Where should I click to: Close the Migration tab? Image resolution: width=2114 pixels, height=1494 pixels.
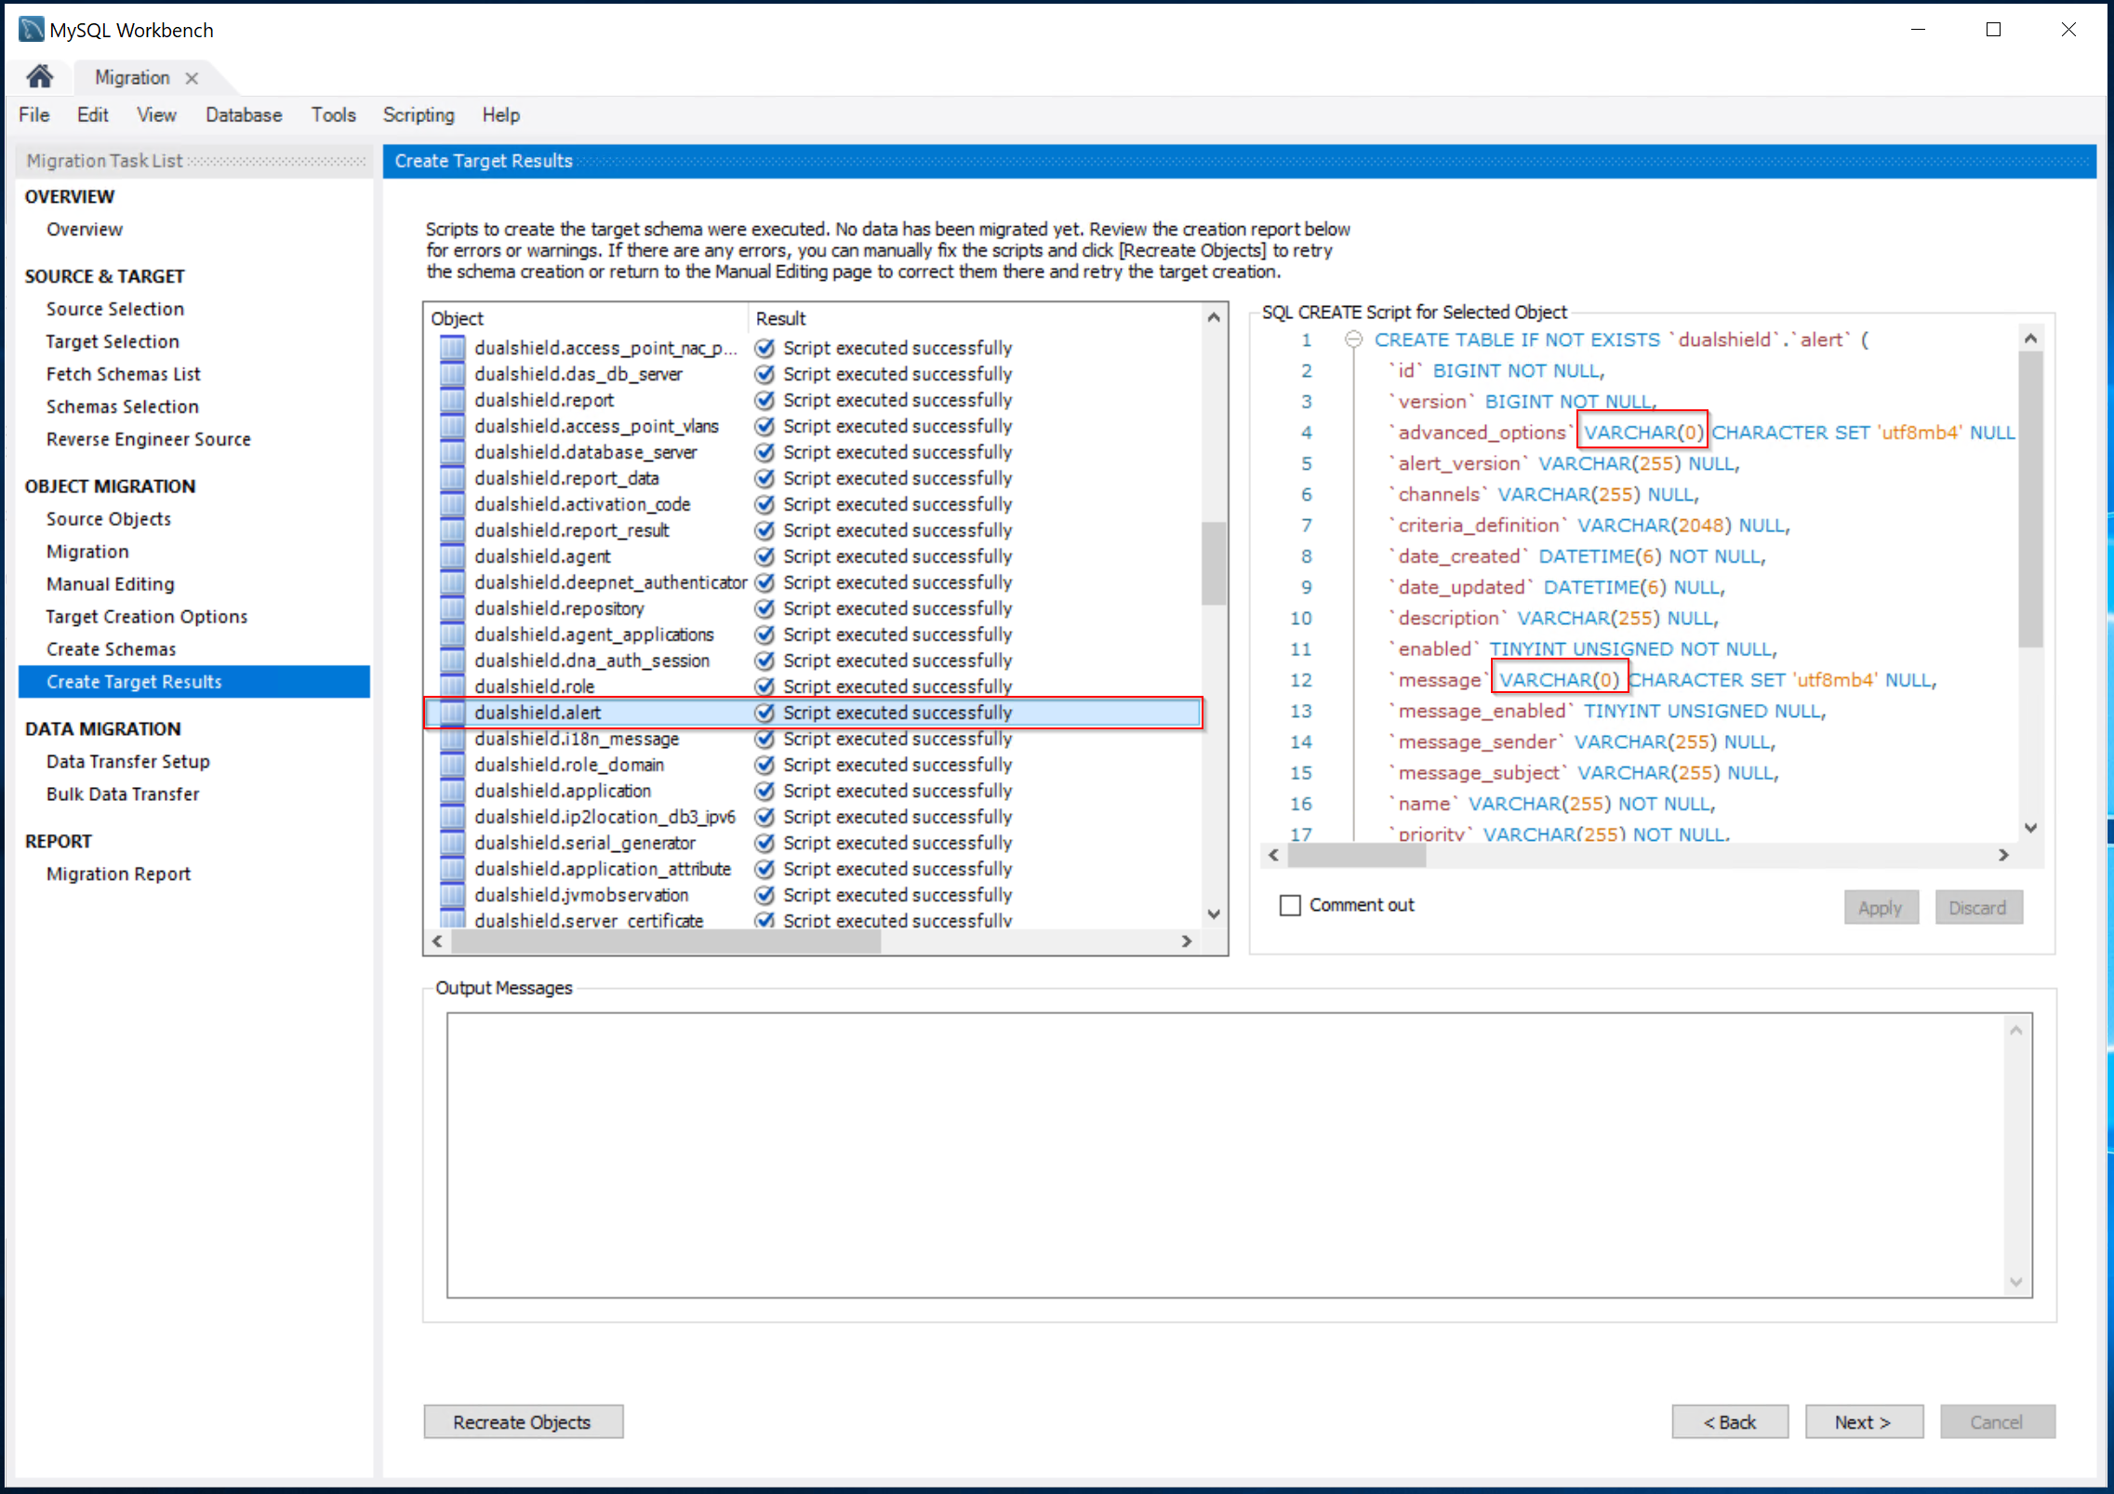192,78
